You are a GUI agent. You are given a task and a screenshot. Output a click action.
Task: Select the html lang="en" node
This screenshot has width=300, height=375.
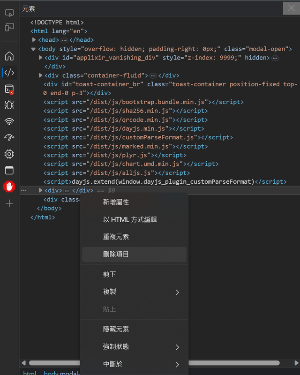(59, 31)
